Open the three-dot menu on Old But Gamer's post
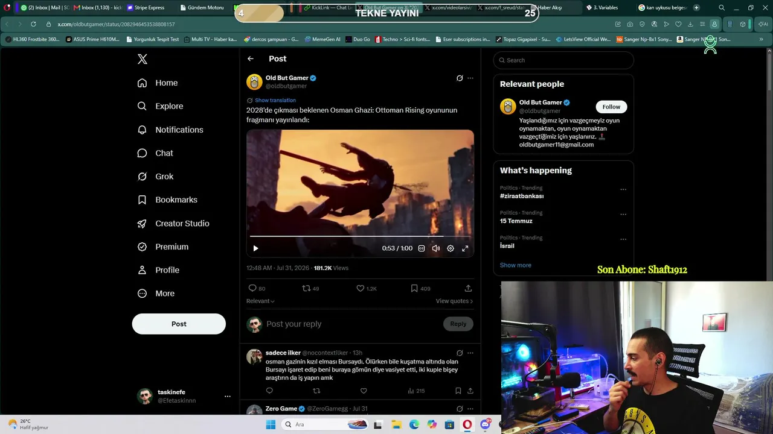This screenshot has height=434, width=773. tap(470, 78)
